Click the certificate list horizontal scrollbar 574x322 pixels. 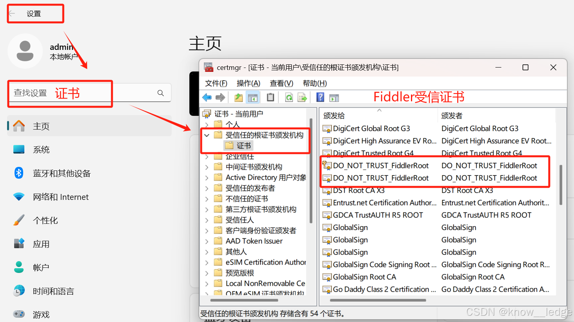tap(378, 300)
